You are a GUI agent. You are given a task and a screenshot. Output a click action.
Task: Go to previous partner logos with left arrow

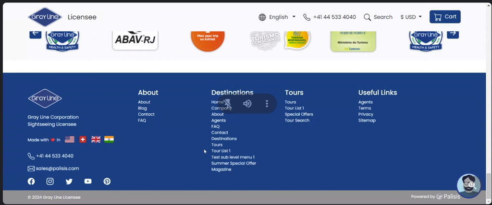tap(36, 33)
